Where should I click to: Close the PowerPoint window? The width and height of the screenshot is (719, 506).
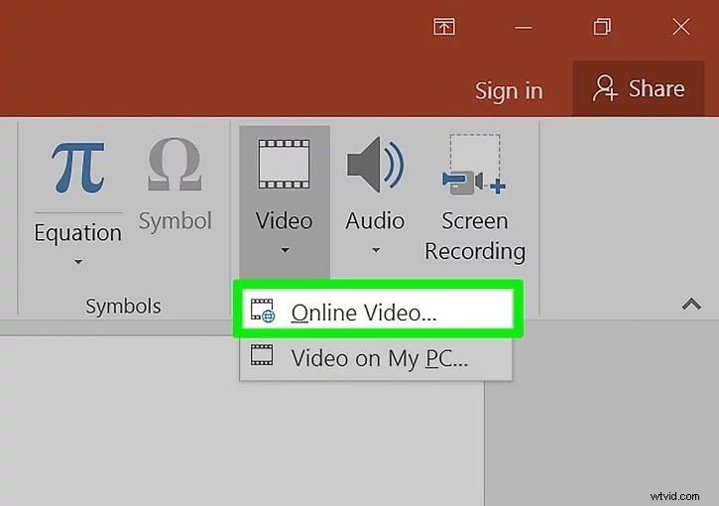click(x=681, y=27)
